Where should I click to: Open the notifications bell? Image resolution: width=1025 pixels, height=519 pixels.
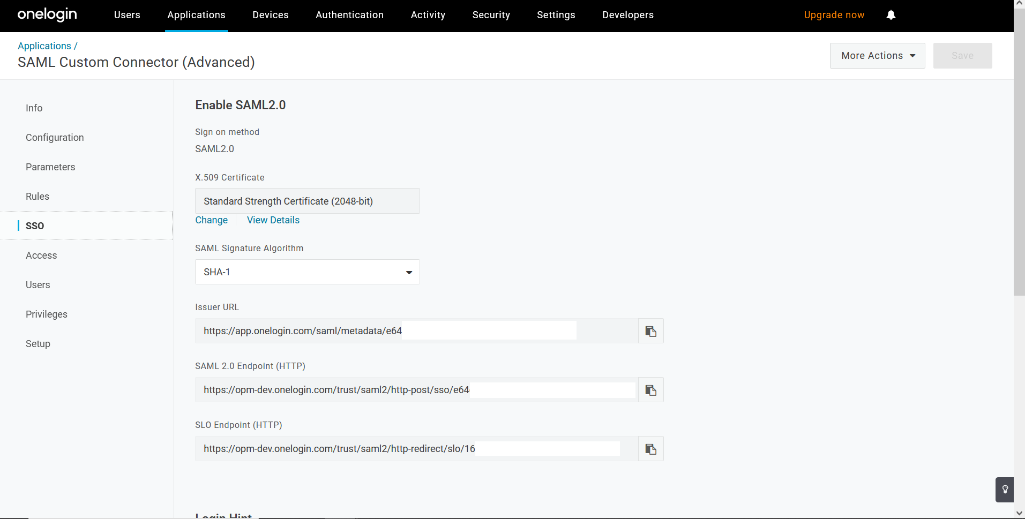coord(891,15)
